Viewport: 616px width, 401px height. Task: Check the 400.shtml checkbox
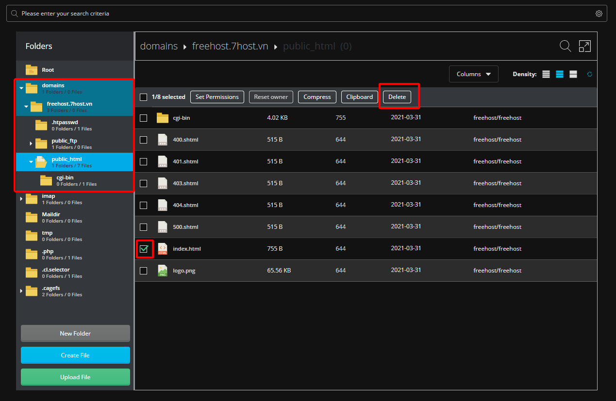(x=143, y=140)
